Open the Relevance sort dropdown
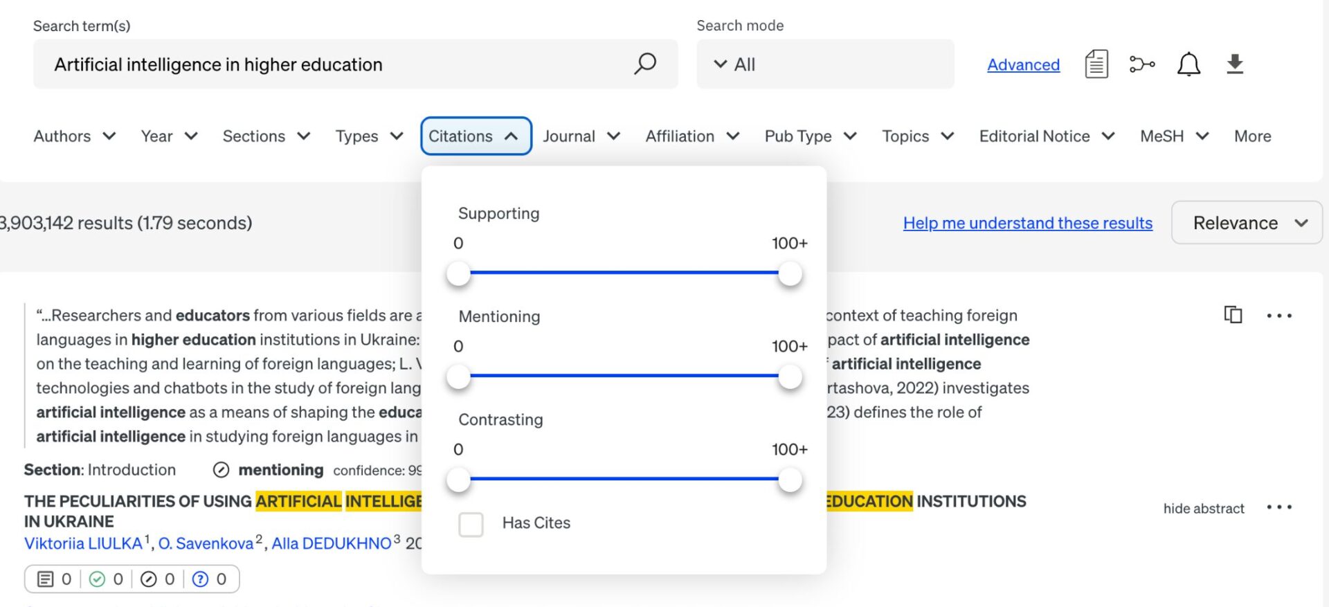The width and height of the screenshot is (1329, 607). click(1247, 223)
